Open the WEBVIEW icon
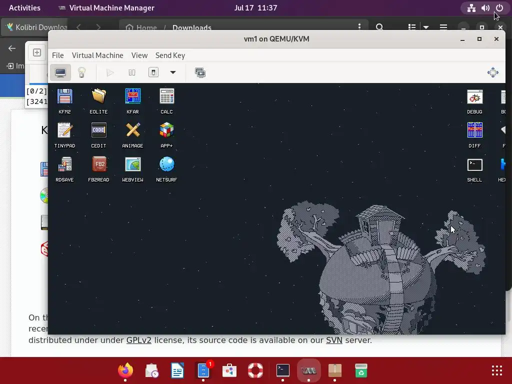Viewport: 512px width, 384px height. tap(132, 169)
